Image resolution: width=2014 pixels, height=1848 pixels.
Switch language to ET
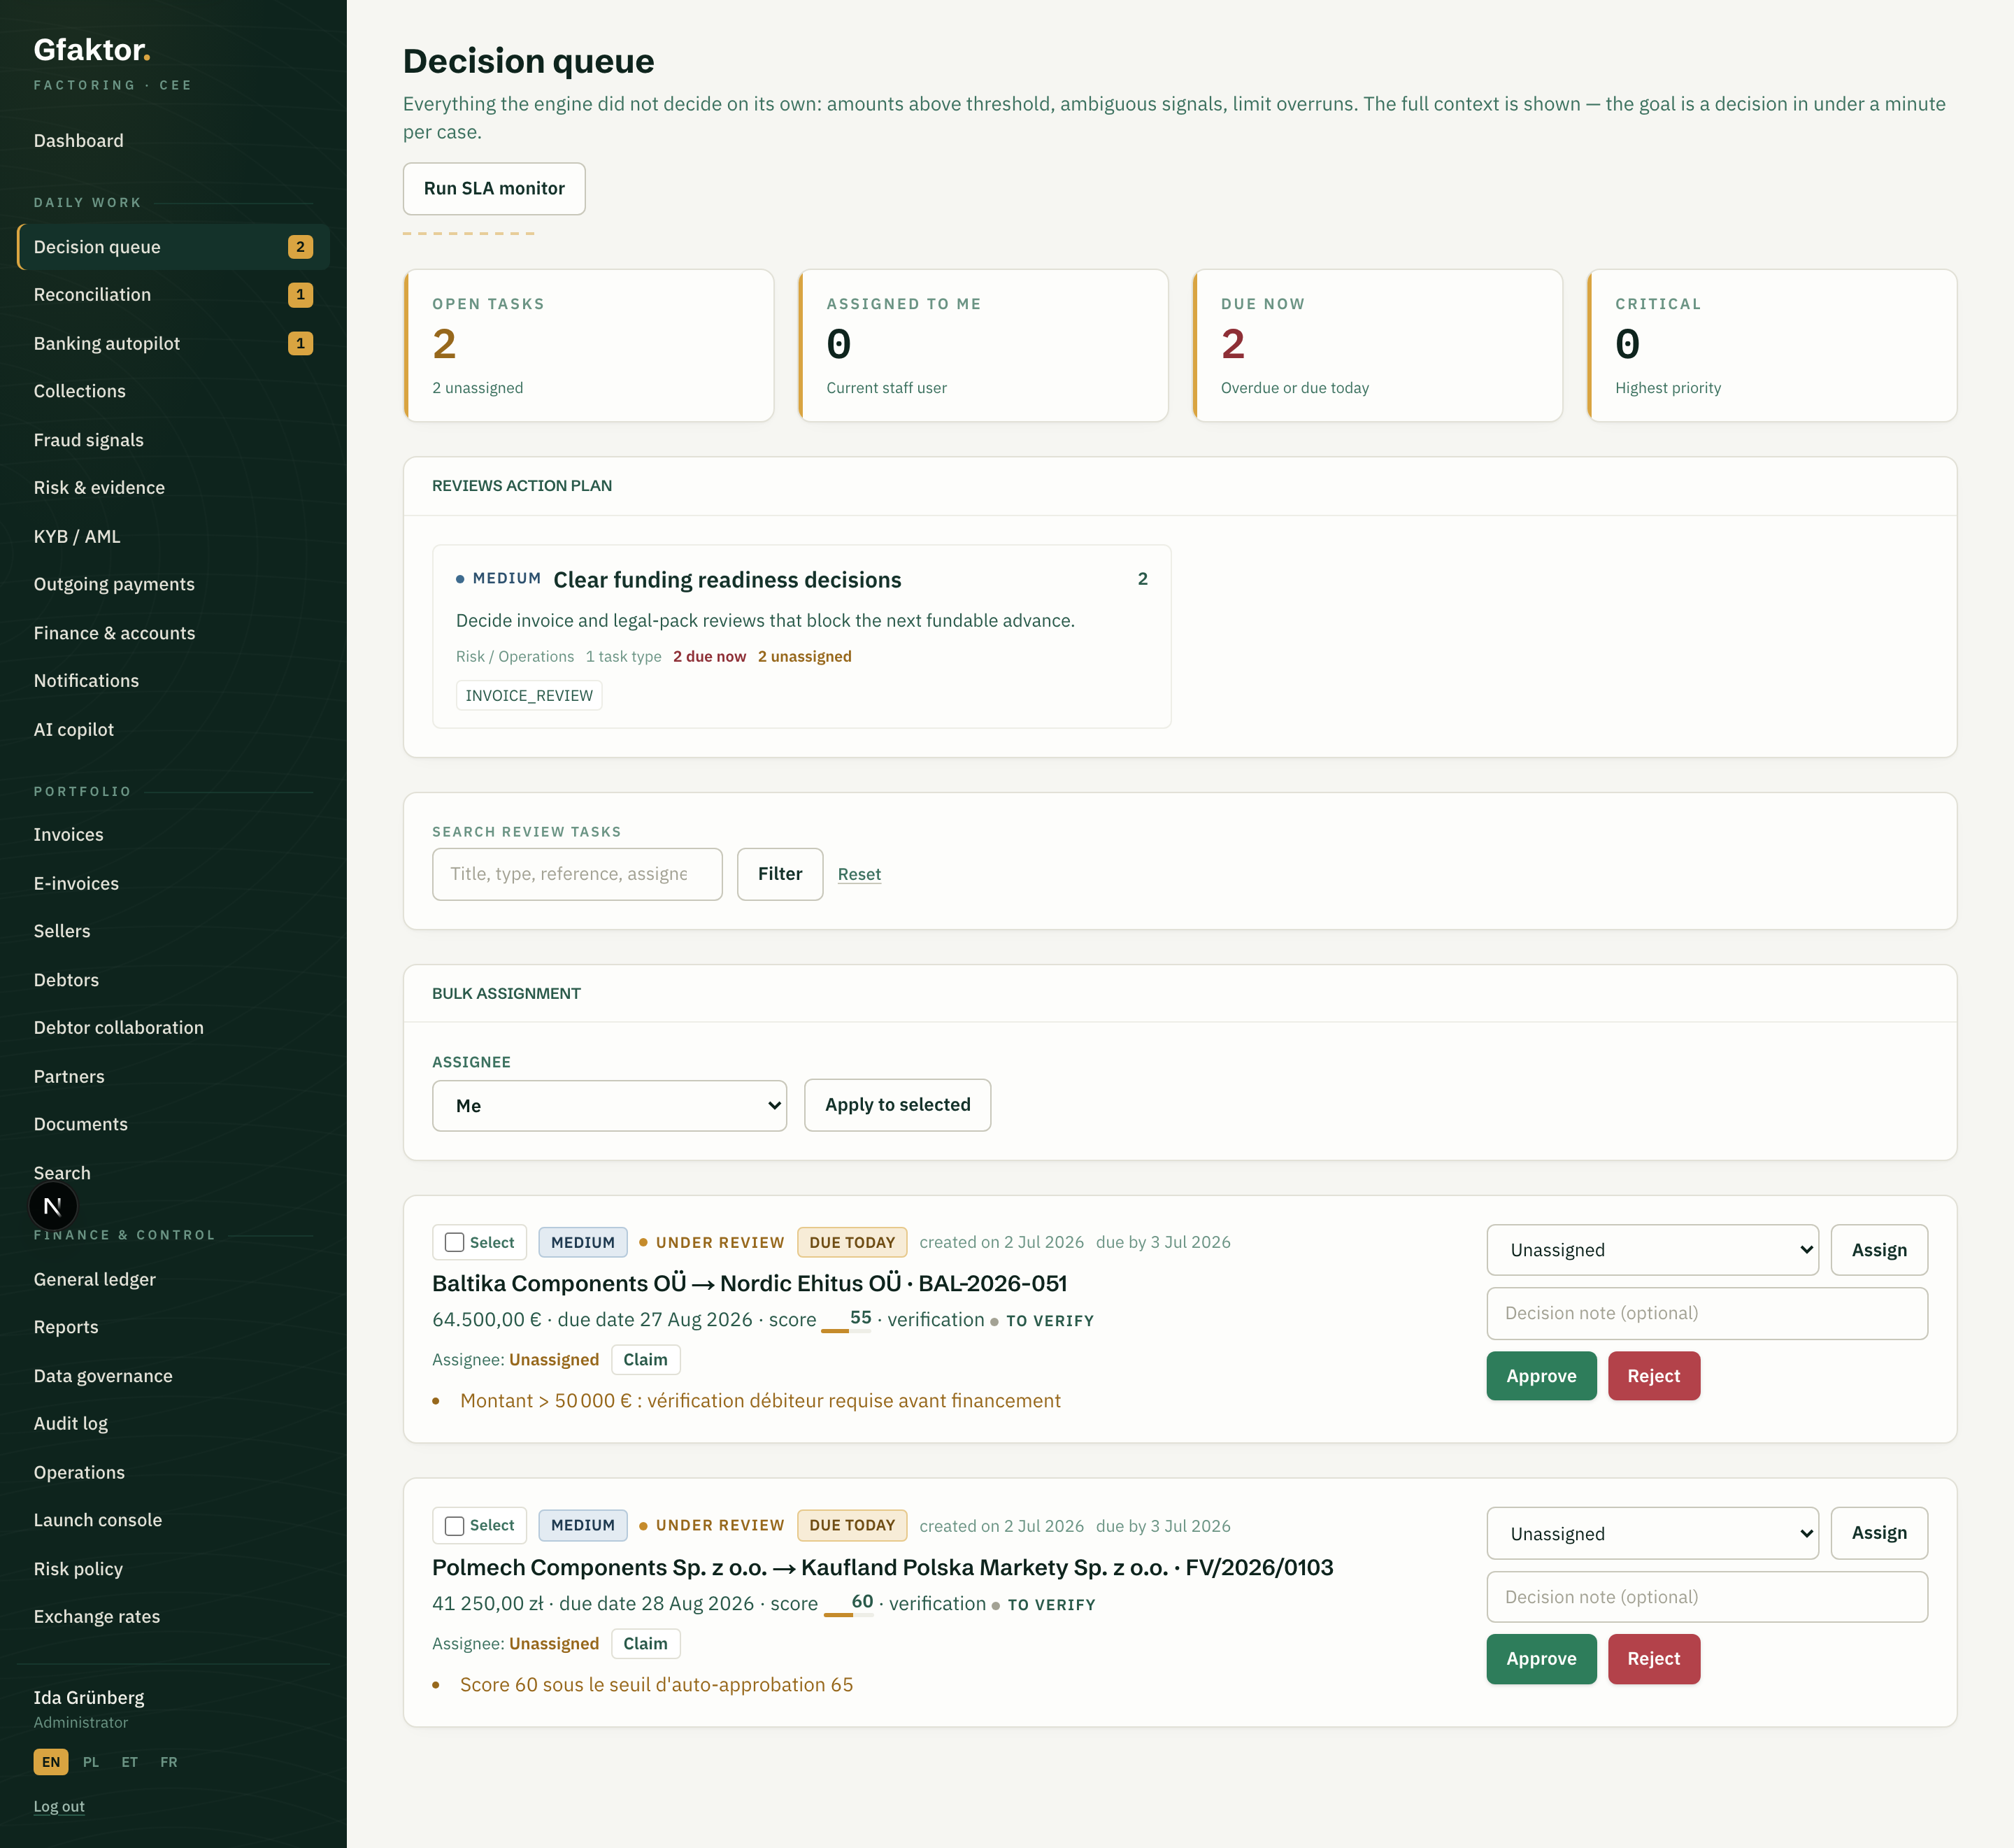pos(130,1762)
